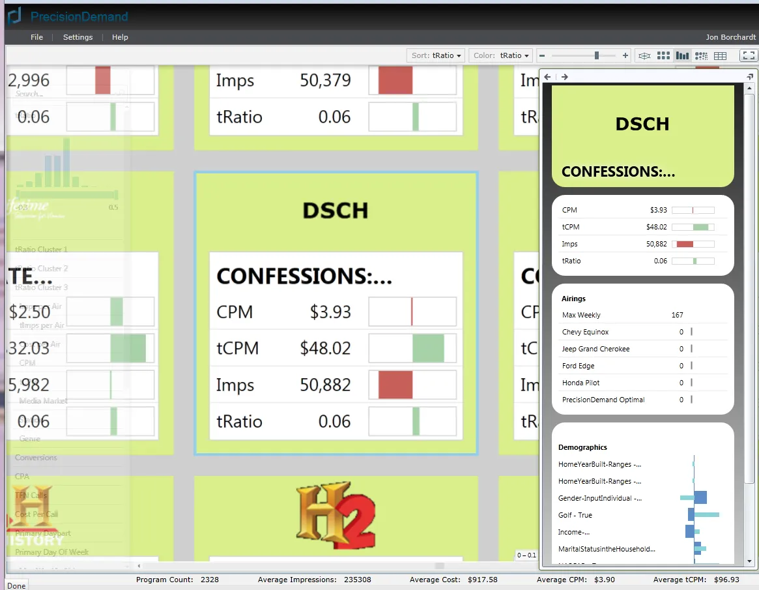Viewport: 759px width, 590px height.
Task: Open the Sort: tRatio dropdown
Action: point(436,55)
